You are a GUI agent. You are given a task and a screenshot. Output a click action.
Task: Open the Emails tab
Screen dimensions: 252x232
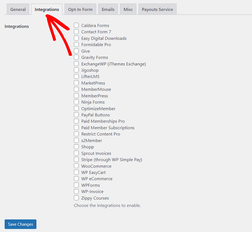[108, 9]
